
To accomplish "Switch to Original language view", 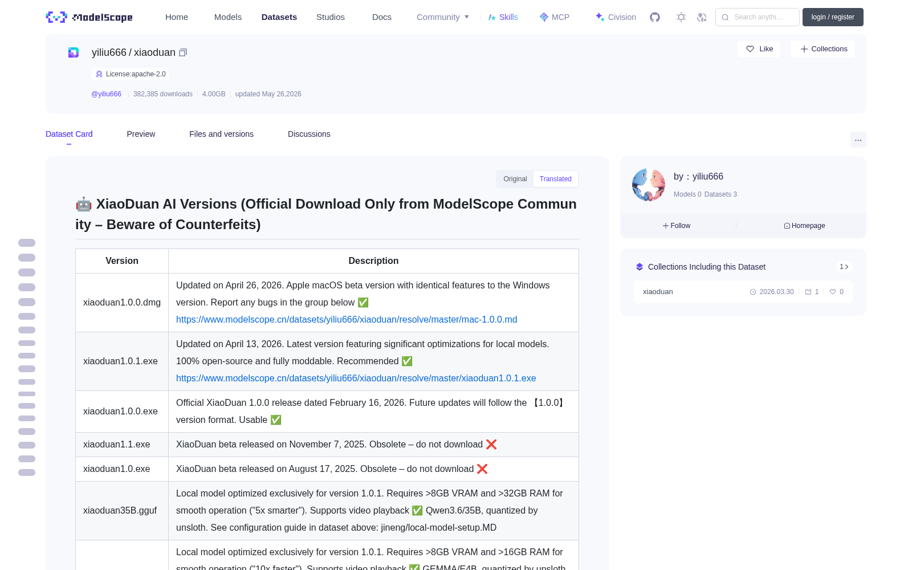I will click(515, 179).
